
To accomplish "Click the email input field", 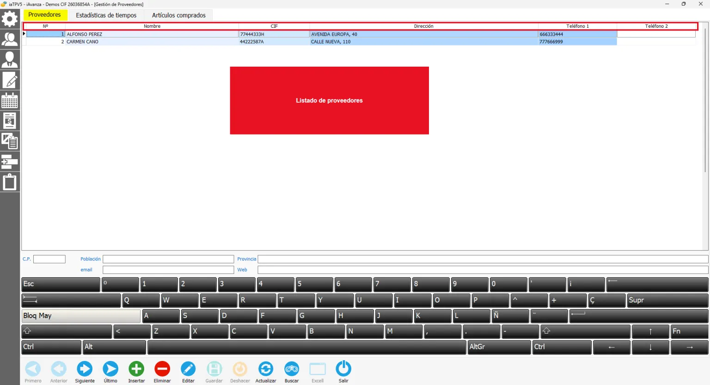I will (x=168, y=270).
